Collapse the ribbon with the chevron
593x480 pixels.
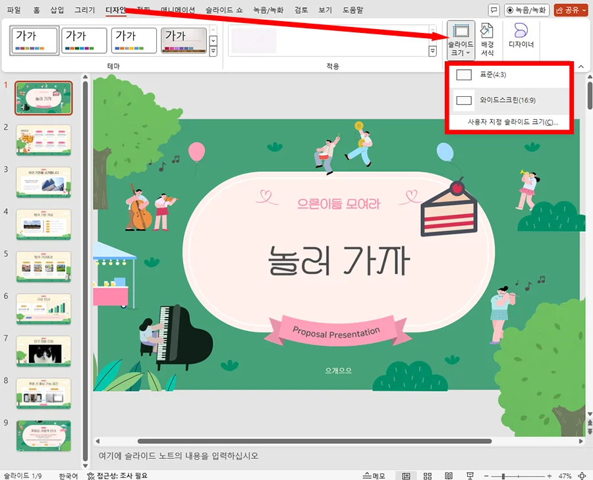(x=580, y=67)
